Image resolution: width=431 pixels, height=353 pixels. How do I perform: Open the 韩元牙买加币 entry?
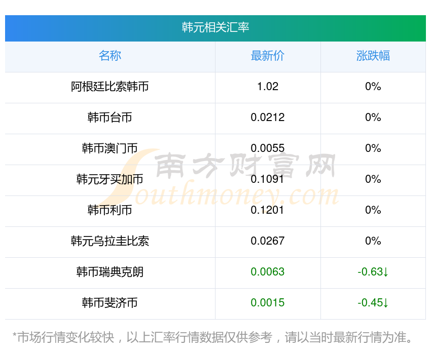110,179
